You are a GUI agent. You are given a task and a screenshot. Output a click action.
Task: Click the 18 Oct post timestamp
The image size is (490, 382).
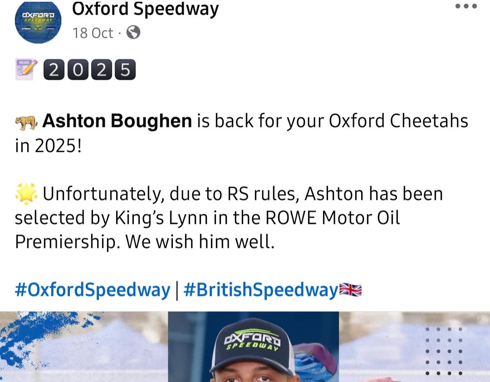click(93, 33)
